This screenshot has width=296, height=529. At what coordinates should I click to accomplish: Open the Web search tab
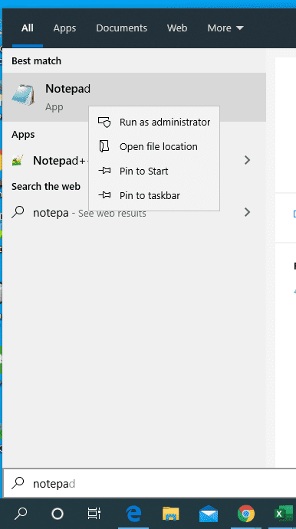pyautogui.click(x=177, y=28)
